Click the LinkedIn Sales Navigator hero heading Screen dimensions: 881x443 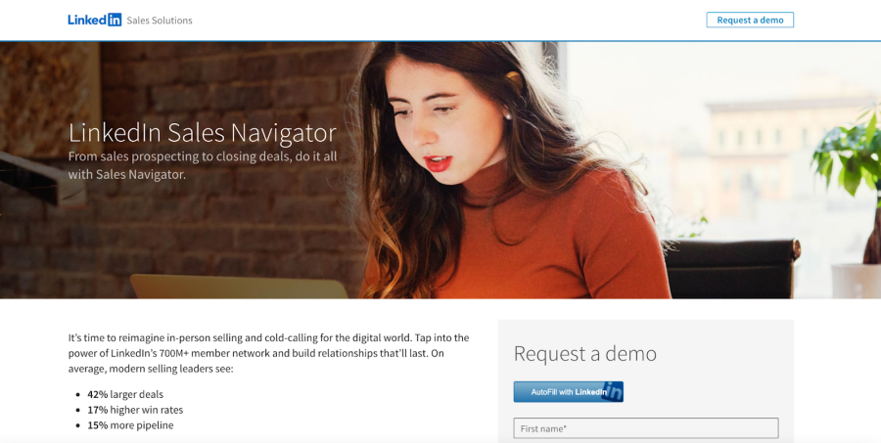[203, 133]
